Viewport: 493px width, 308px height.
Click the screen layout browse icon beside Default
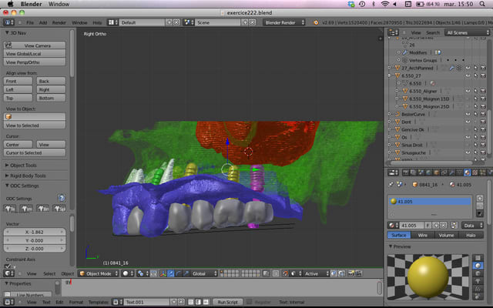[x=112, y=22]
